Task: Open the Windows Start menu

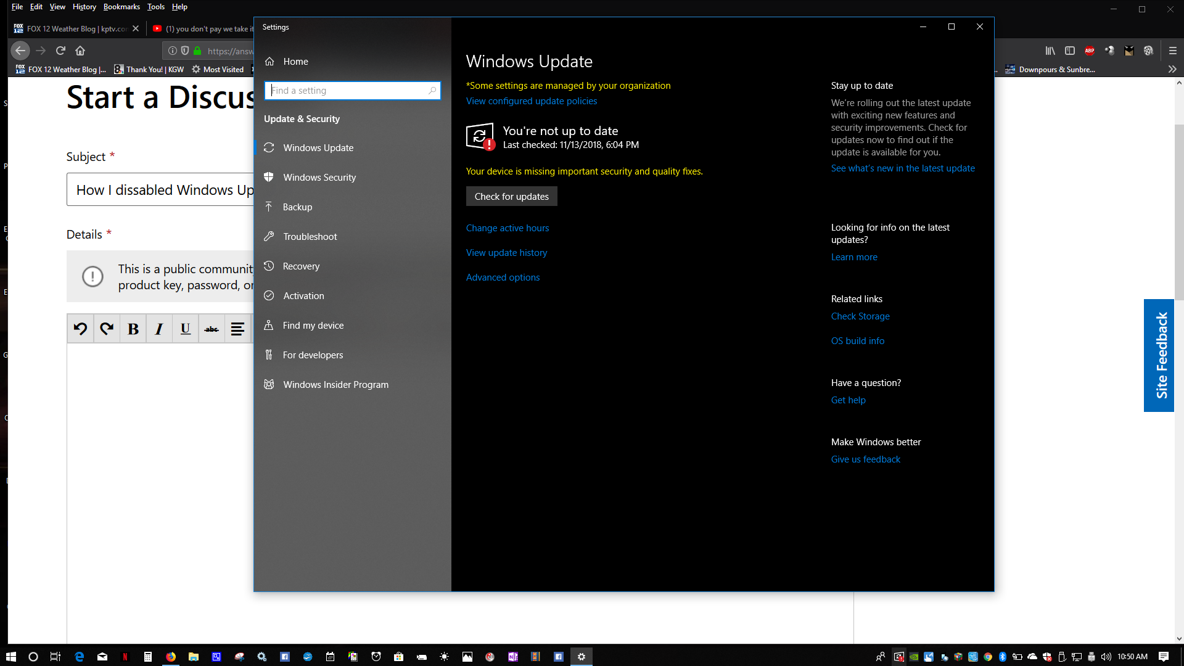Action: pyautogui.click(x=10, y=657)
